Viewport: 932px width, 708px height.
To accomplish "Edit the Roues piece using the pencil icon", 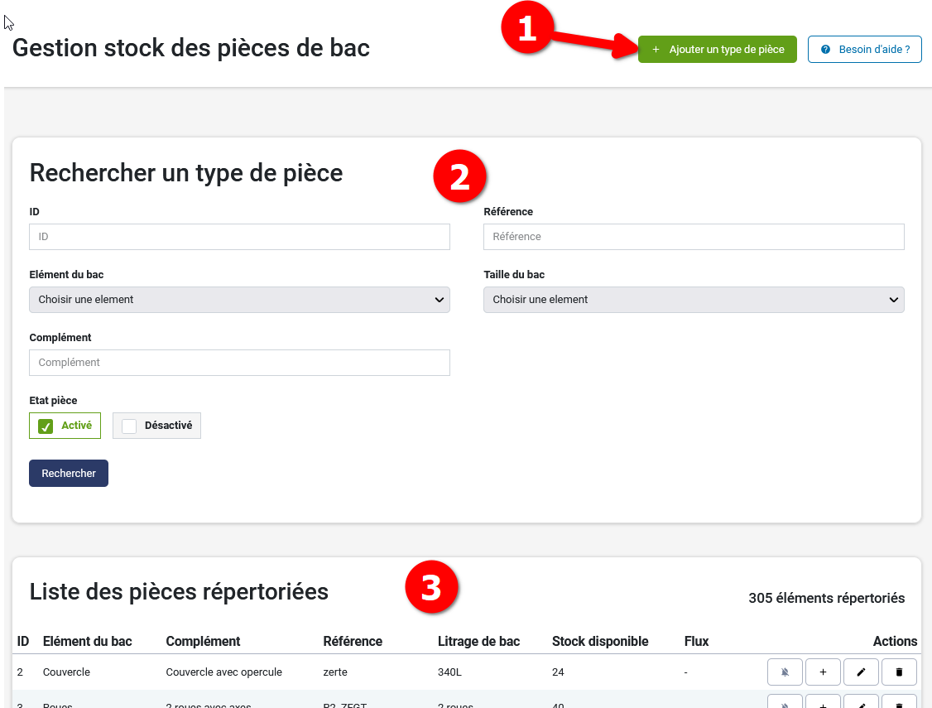I will pos(861,704).
